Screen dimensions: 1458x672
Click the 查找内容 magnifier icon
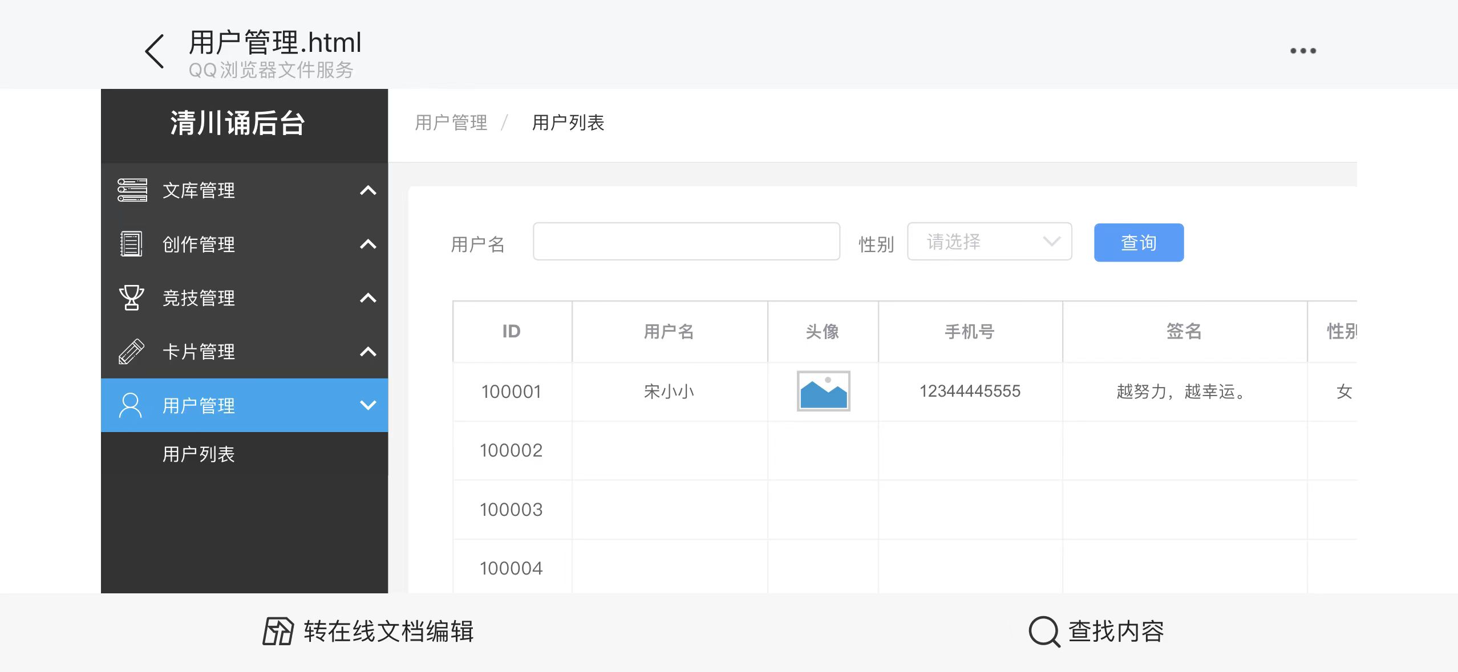[x=1044, y=632]
